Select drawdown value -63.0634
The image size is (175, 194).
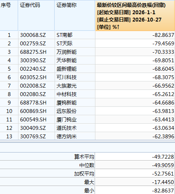[x=163, y=128]
